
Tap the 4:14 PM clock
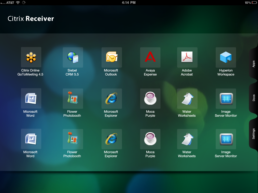pos(129,3)
